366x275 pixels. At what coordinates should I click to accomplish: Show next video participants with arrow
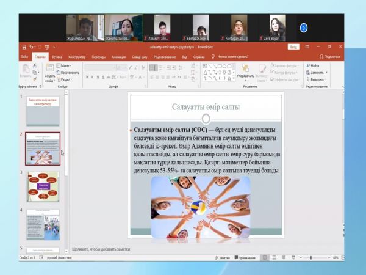304,28
